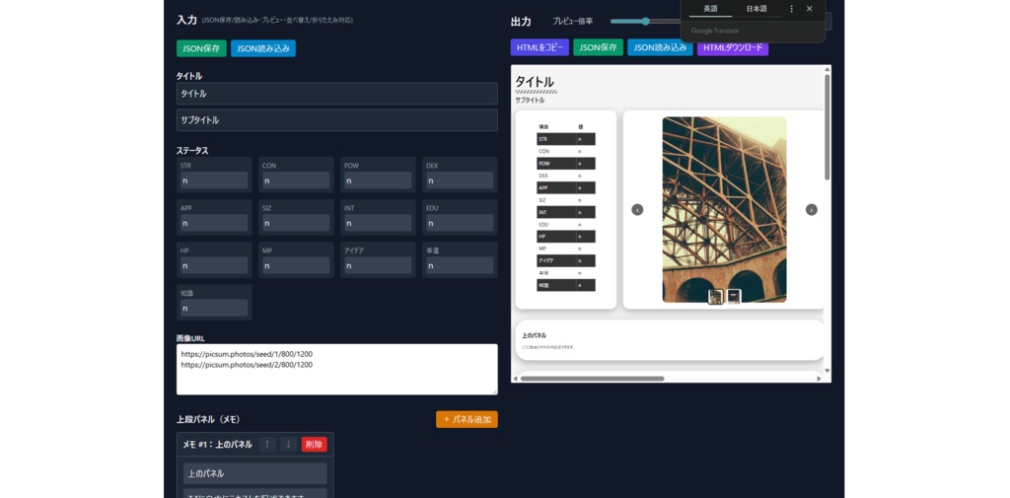Move memo #1 up with the arrow
The image size is (1010, 498).
(268, 445)
